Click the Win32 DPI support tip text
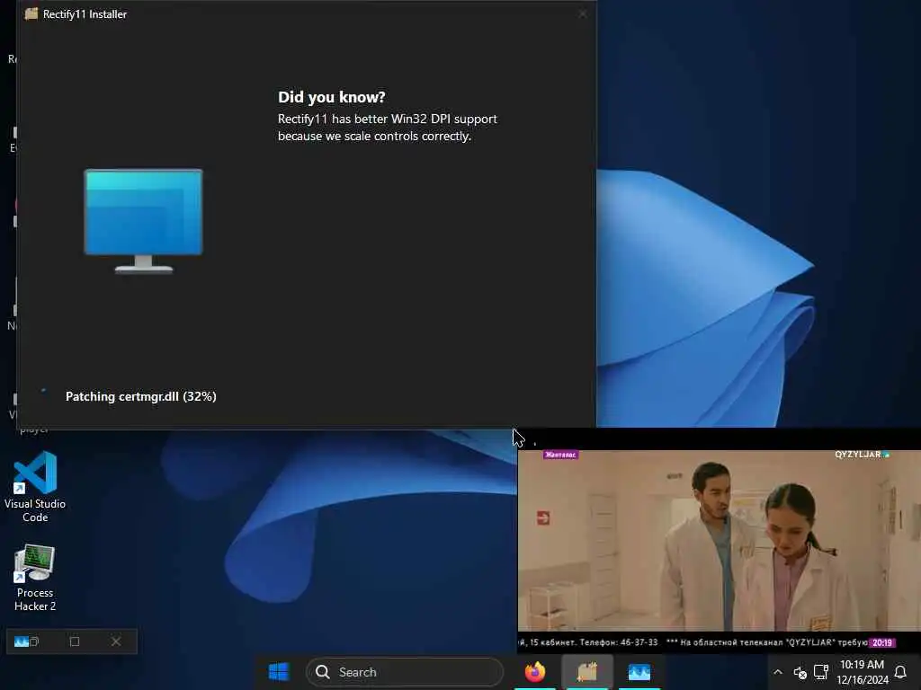 [x=387, y=128]
